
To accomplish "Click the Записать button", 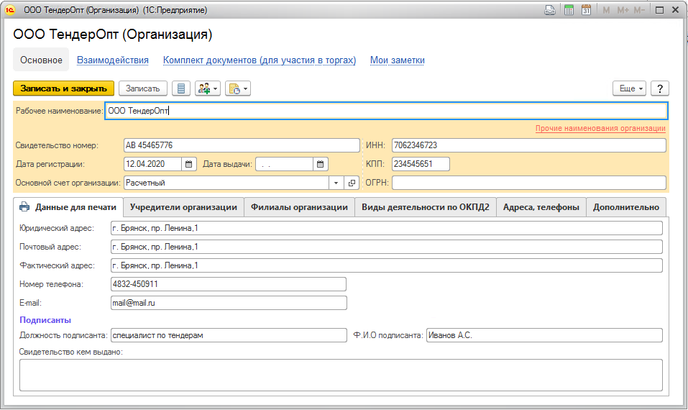I will (142, 88).
